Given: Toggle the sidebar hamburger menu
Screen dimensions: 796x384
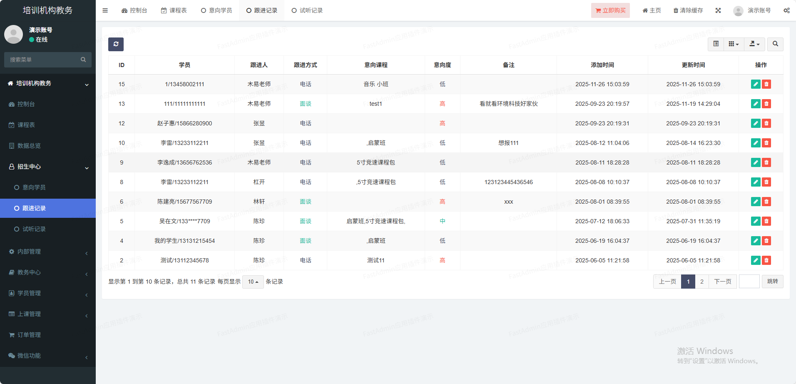Looking at the screenshot, I should 105,10.
